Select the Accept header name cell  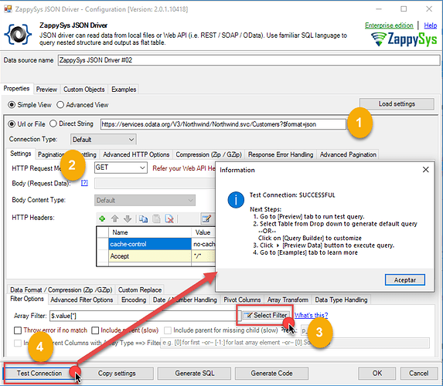click(150, 256)
